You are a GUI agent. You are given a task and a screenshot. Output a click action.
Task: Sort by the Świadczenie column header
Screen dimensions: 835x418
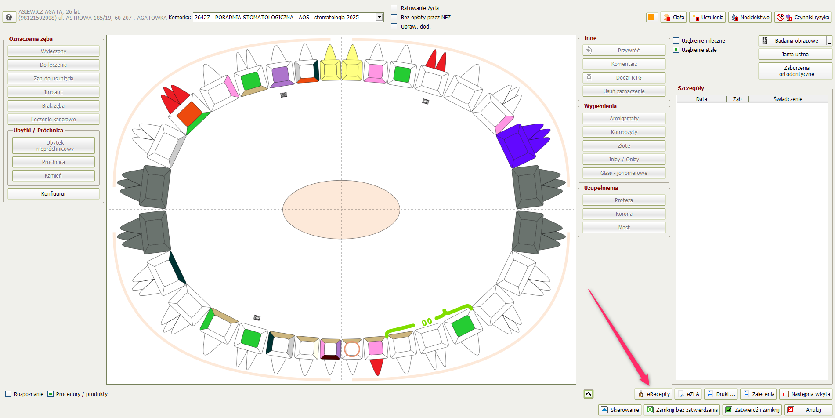pyautogui.click(x=788, y=99)
